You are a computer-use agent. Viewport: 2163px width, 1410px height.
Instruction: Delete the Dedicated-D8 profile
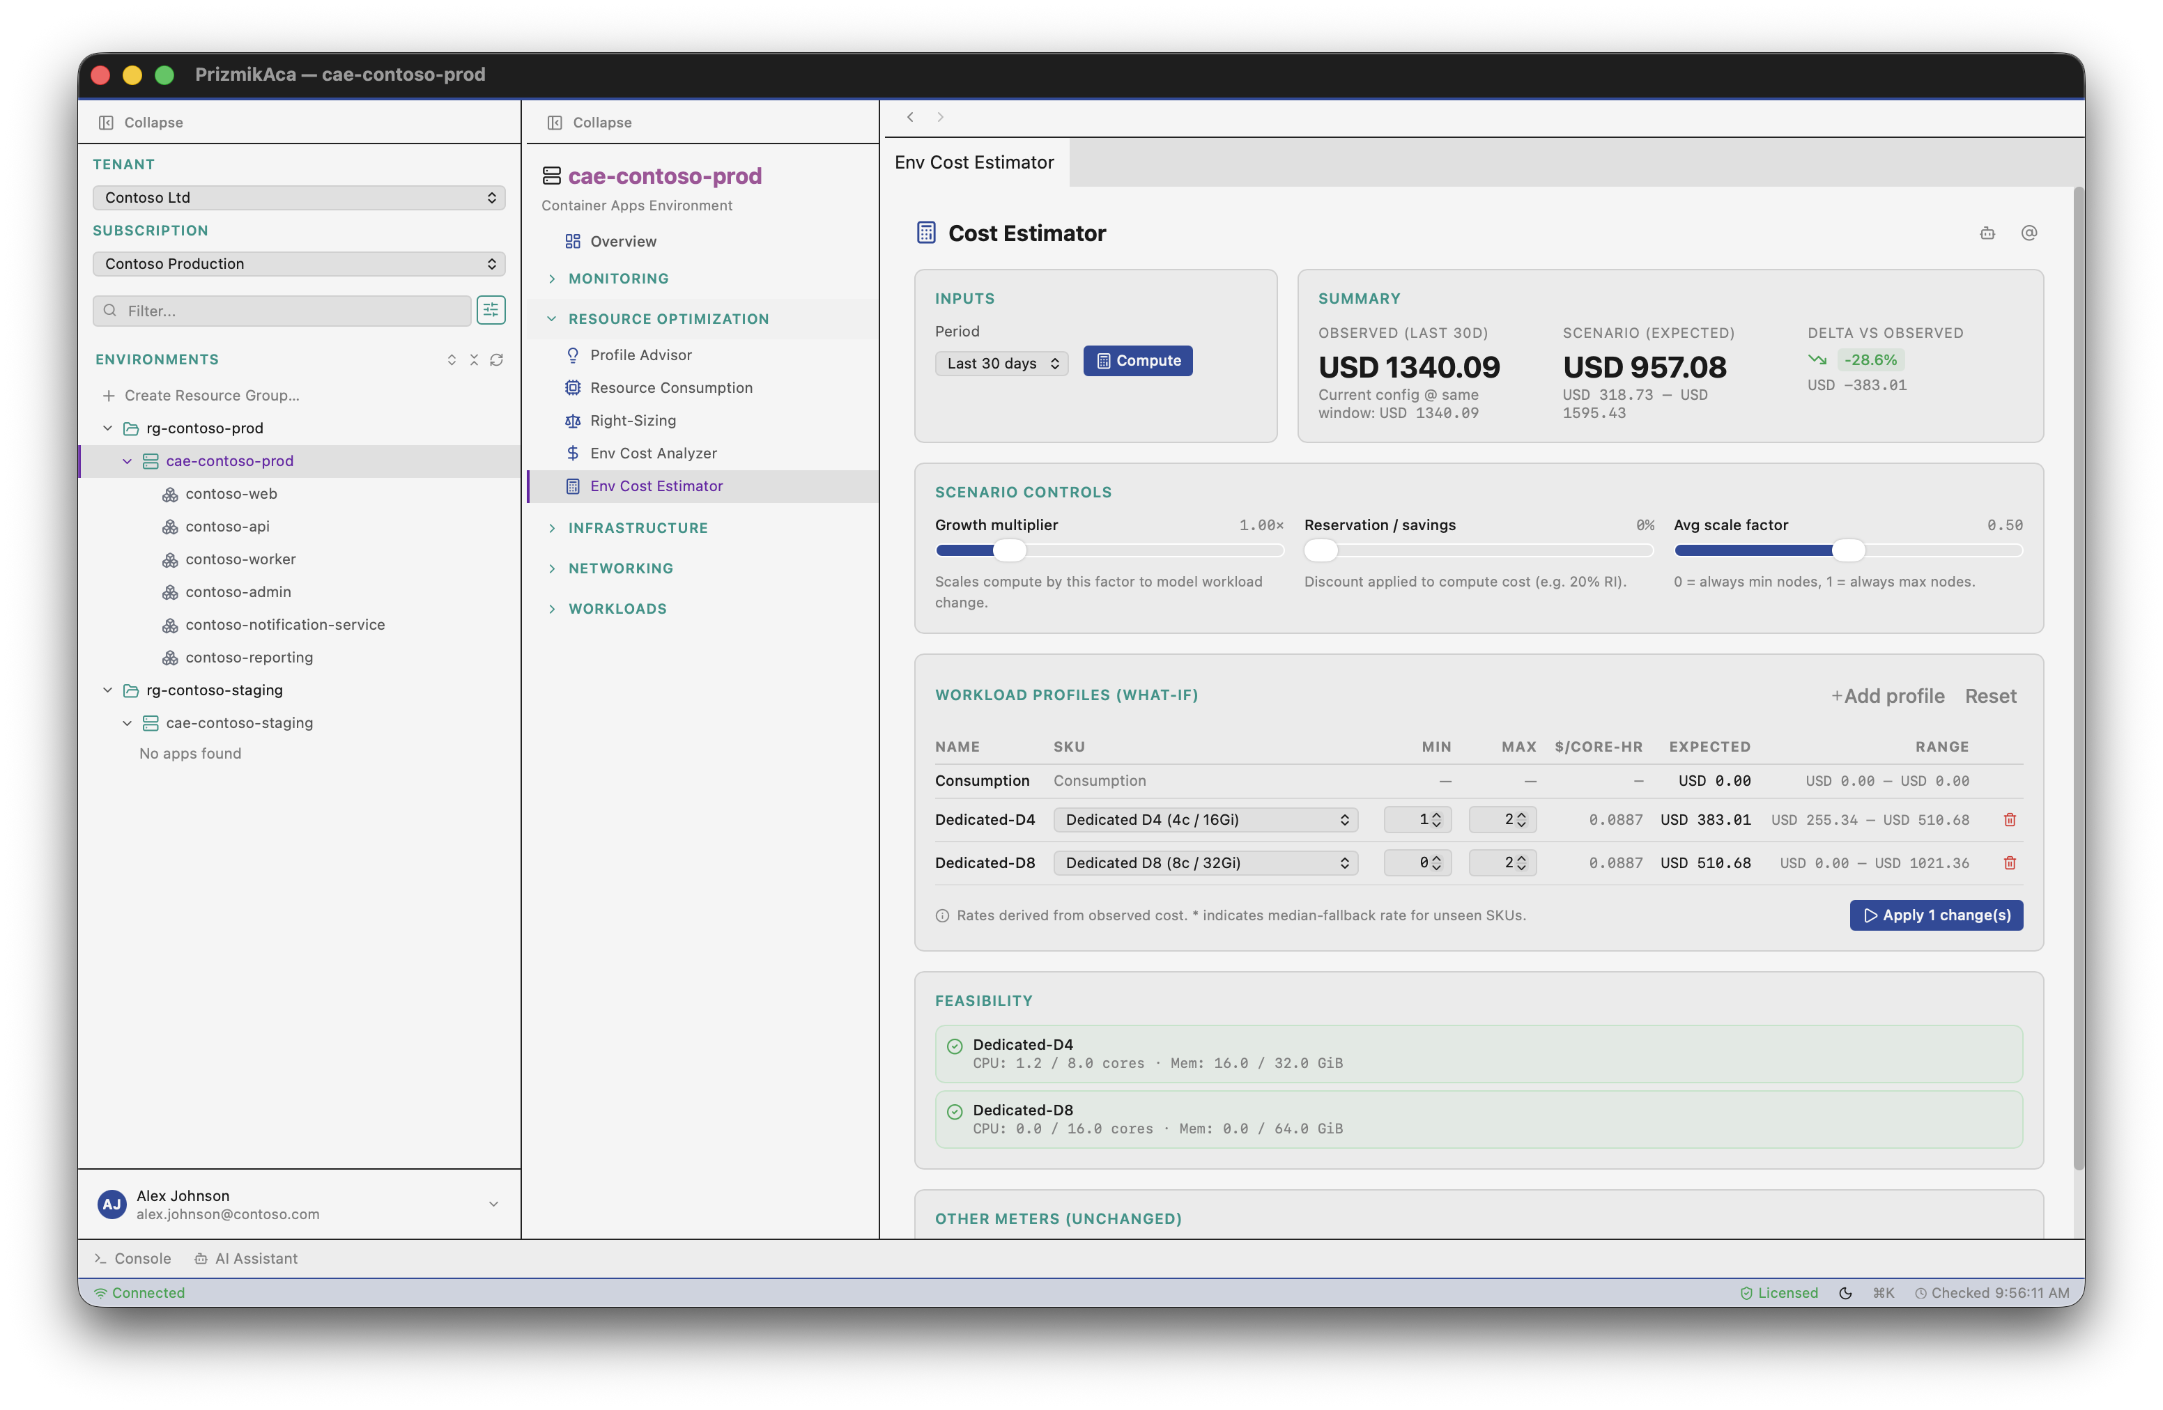(x=2010, y=863)
